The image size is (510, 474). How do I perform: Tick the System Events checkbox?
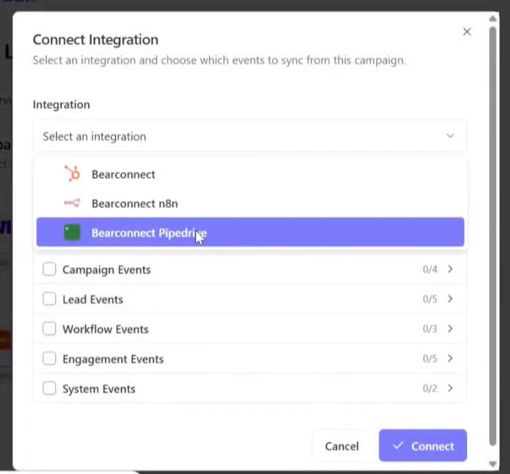click(x=49, y=389)
